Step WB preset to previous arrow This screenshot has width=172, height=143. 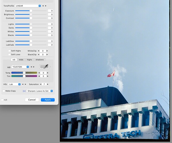(x=31, y=67)
